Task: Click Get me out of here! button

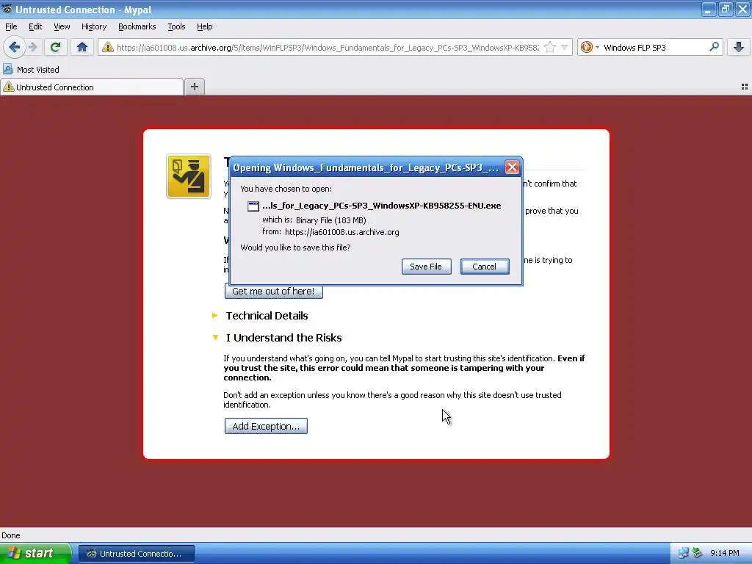Action: point(273,291)
